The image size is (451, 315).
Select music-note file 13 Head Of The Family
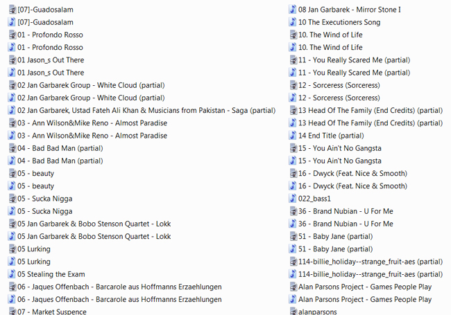(366, 123)
